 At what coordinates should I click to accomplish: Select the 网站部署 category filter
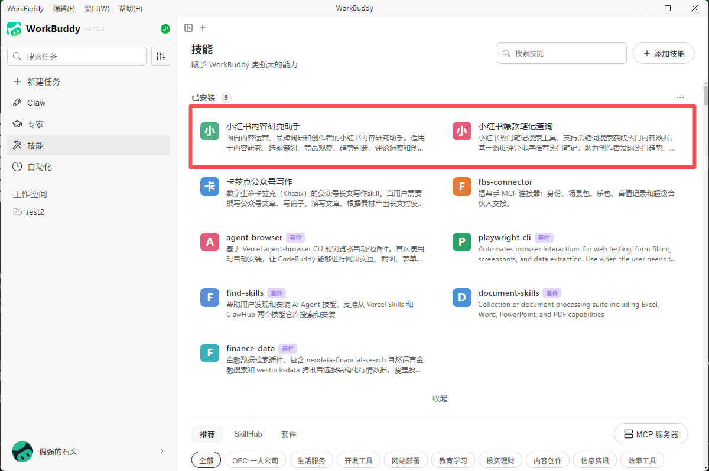[406, 460]
